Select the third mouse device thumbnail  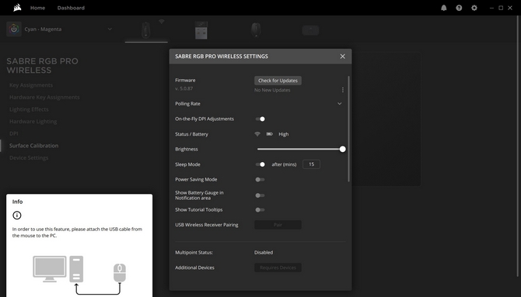256,29
